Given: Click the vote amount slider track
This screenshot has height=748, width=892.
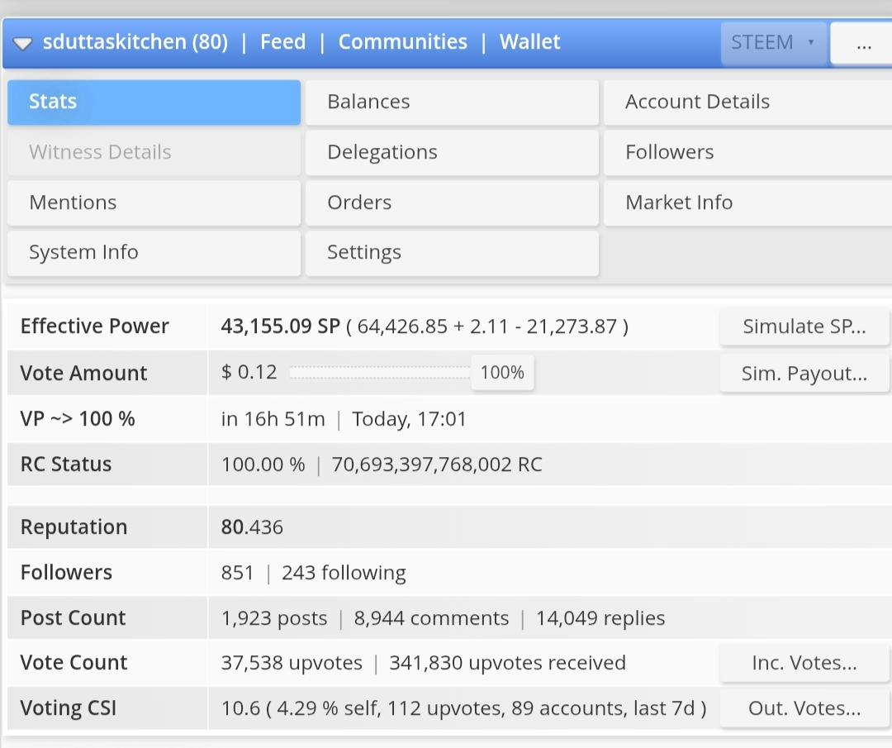Looking at the screenshot, I should tap(380, 372).
